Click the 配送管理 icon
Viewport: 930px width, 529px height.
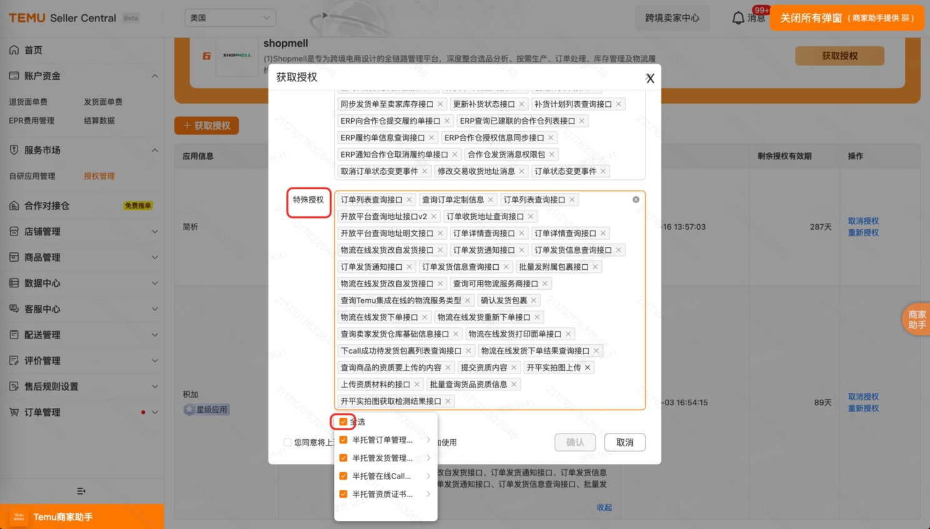(x=14, y=335)
